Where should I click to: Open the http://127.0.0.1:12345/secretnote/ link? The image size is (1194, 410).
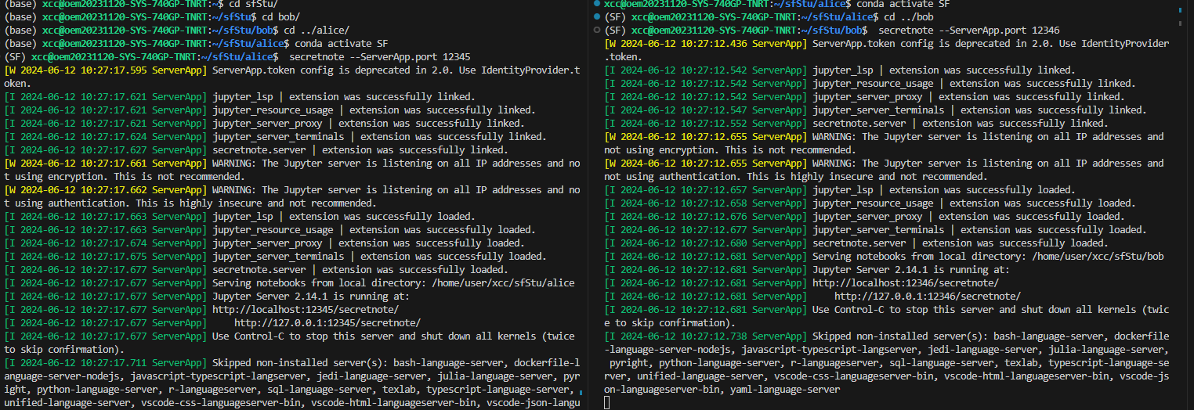point(327,323)
